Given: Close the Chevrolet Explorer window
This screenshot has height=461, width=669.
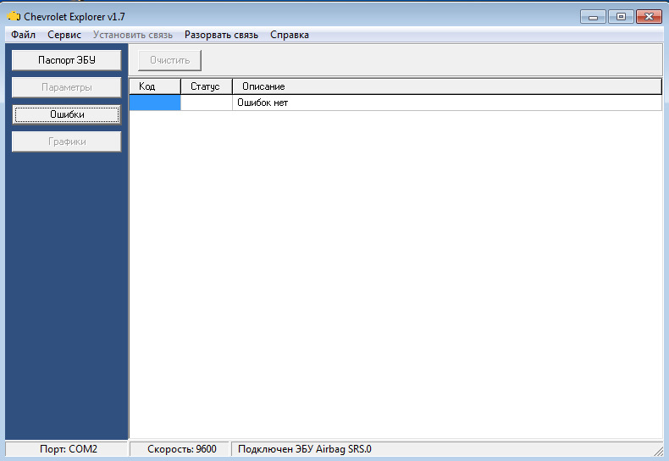Looking at the screenshot, I should (649, 17).
